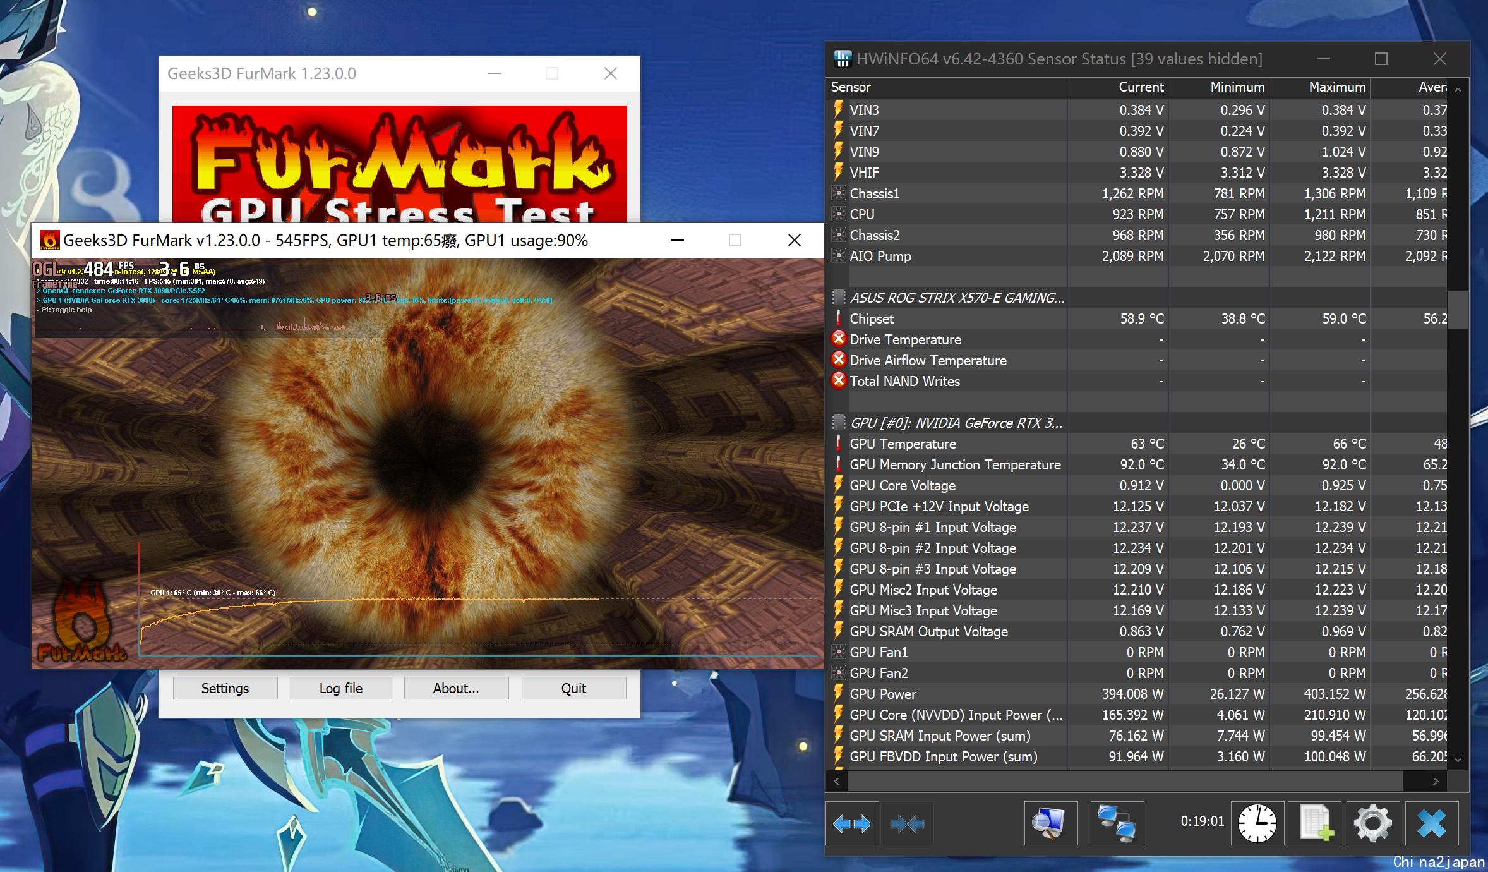Open the network remote sensors icon in HWiNFO

click(1117, 823)
